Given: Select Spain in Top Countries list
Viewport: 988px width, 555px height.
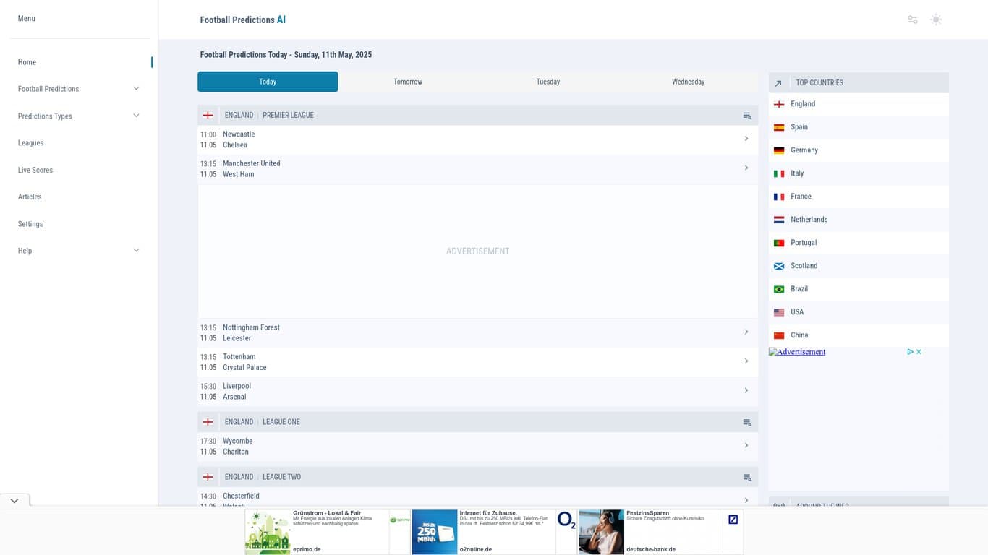Looking at the screenshot, I should click(799, 127).
